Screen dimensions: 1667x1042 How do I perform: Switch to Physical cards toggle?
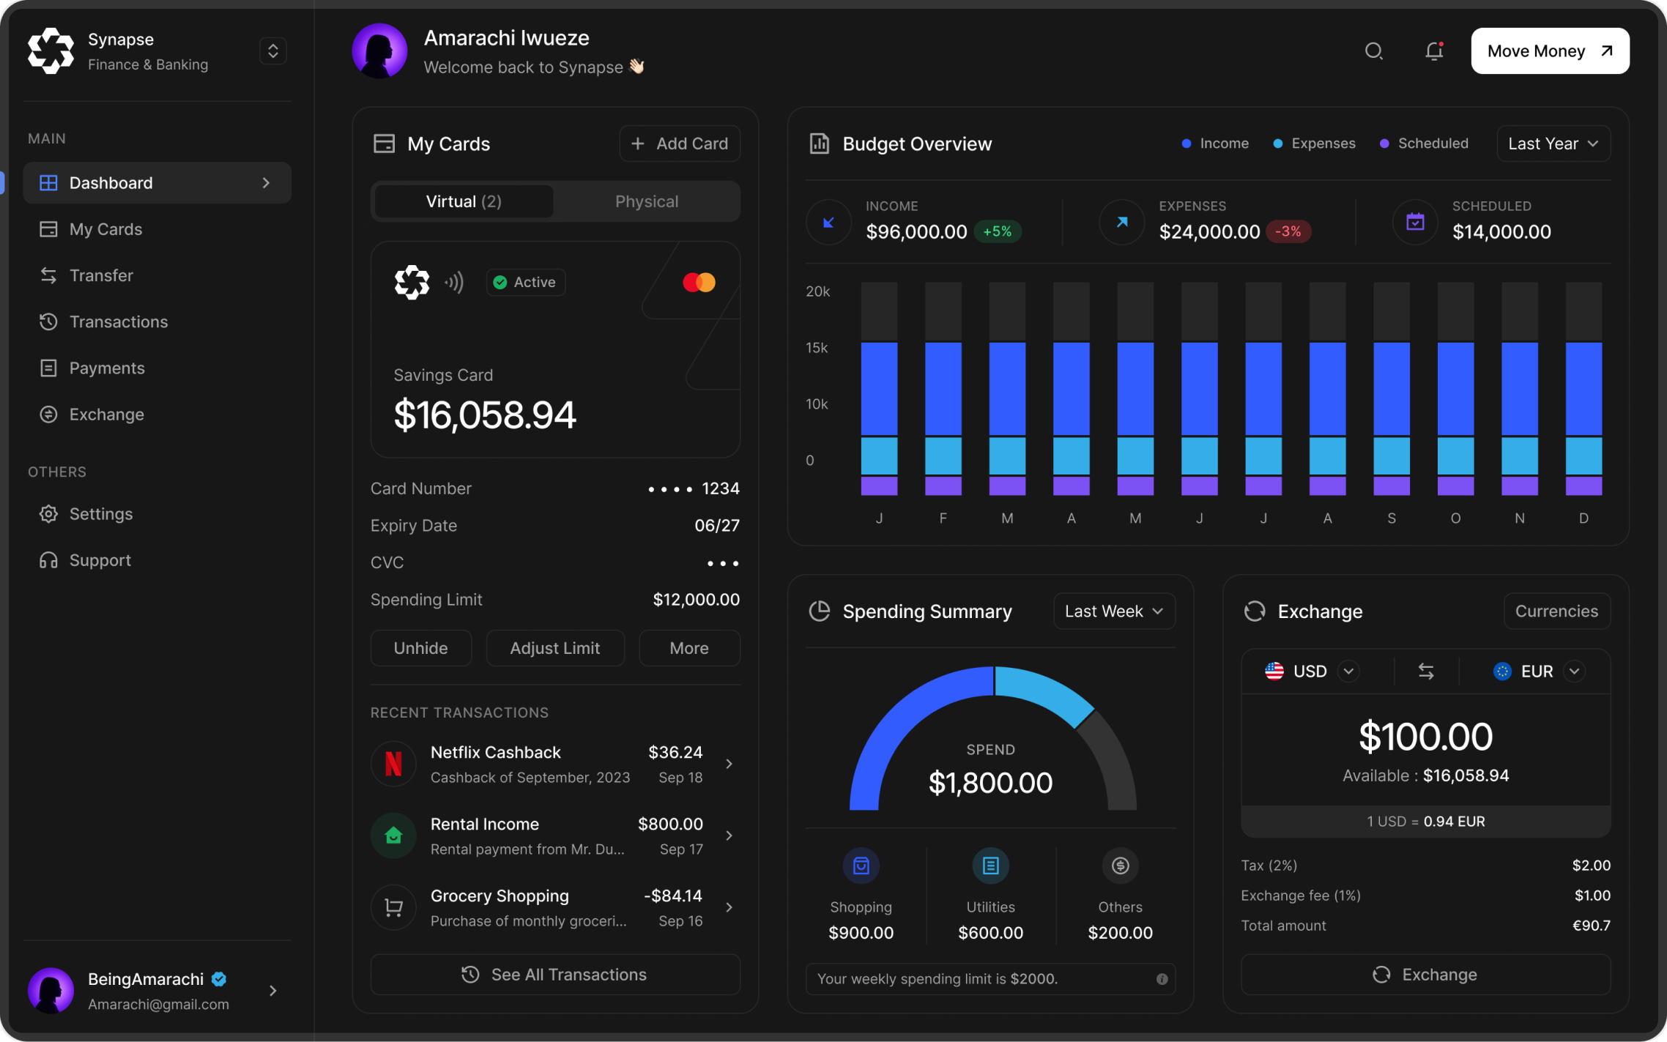pyautogui.click(x=647, y=201)
